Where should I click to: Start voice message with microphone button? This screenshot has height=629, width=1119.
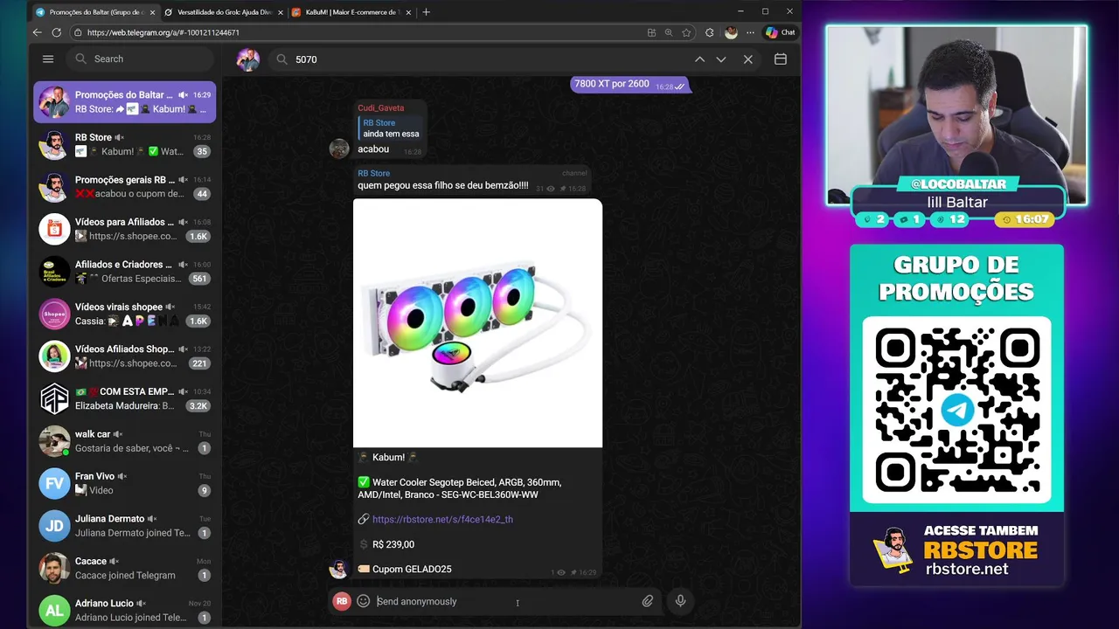click(680, 601)
